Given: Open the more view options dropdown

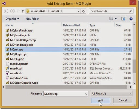Looking at the screenshot, I should click(116, 19).
